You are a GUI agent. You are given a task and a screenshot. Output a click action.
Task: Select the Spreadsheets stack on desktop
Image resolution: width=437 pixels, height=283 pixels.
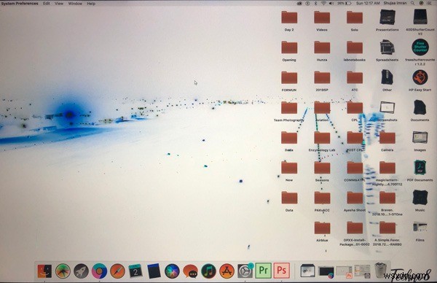[387, 47]
